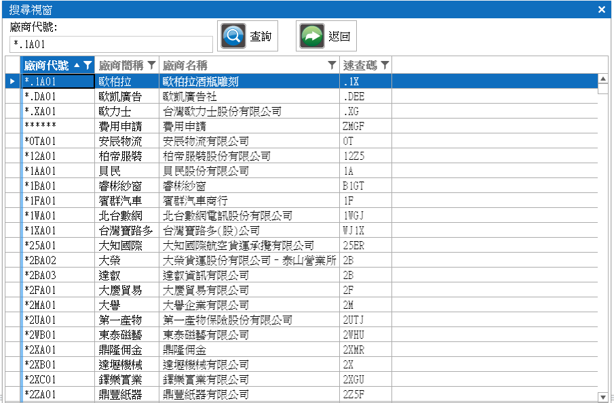
Task: Select cell *12A01
Action: tap(58, 156)
